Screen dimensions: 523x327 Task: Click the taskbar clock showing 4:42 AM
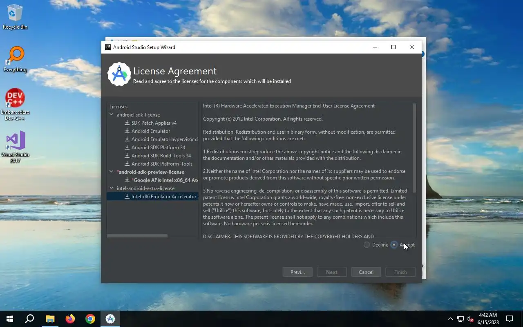(x=488, y=319)
